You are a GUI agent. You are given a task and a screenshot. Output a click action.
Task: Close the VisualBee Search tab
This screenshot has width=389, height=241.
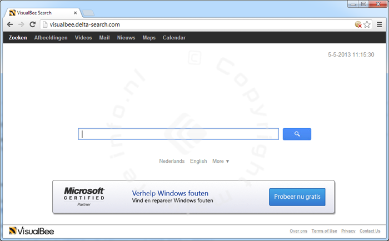[75, 13]
